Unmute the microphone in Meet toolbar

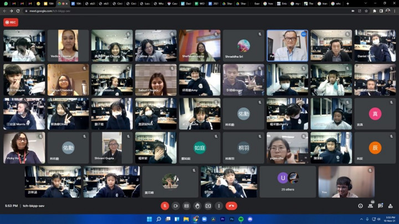coord(165,206)
